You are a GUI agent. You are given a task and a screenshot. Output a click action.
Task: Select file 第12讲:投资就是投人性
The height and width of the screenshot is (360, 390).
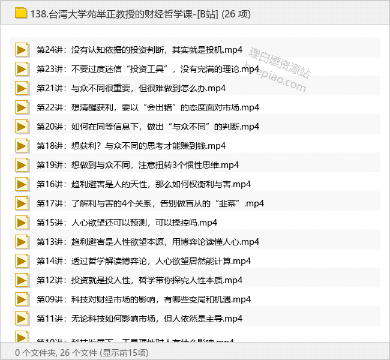point(139,280)
